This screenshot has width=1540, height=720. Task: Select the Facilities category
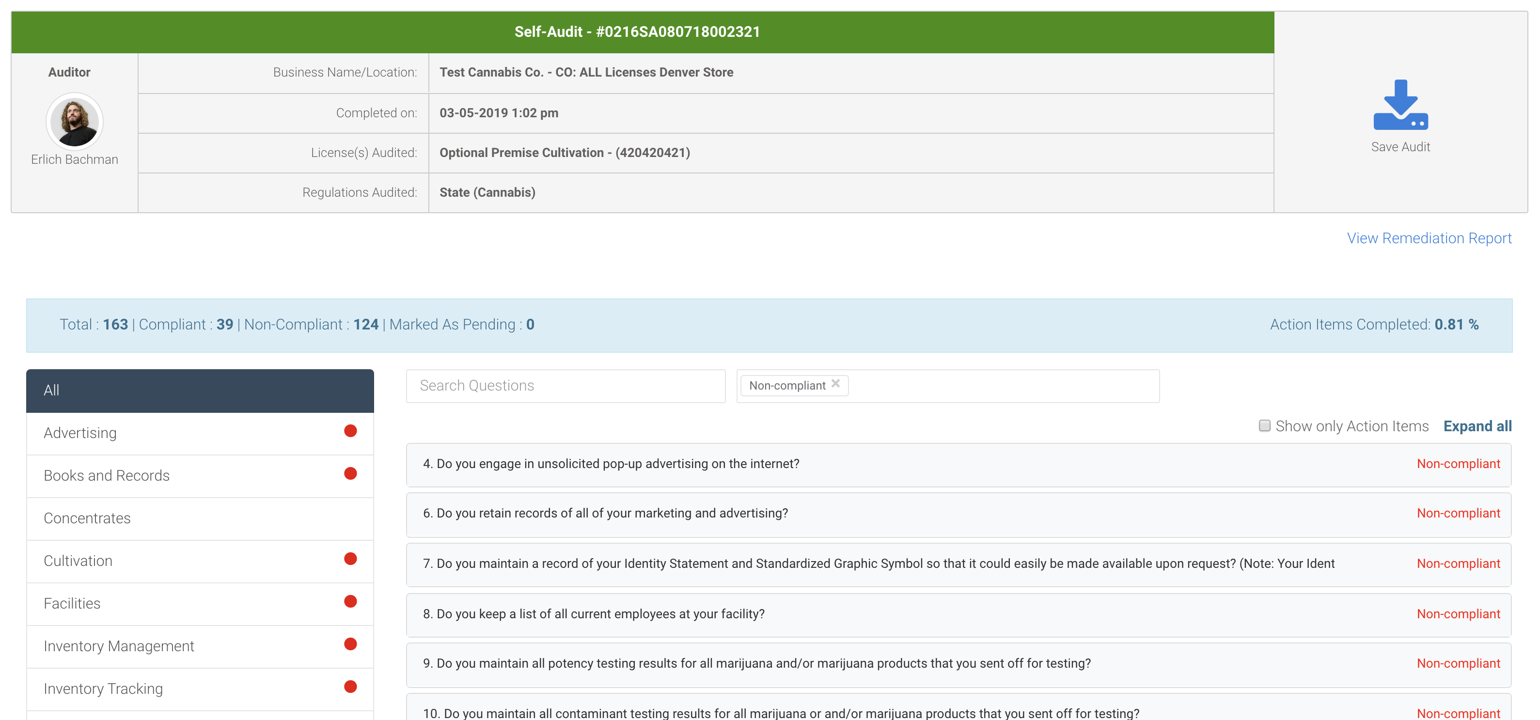pos(200,604)
